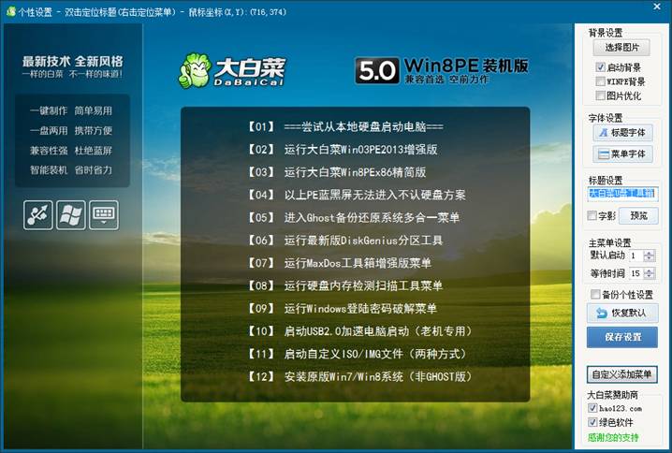Image resolution: width=672 pixels, height=453 pixels.
Task: Click the 选择图片 button
Action: pos(622,48)
